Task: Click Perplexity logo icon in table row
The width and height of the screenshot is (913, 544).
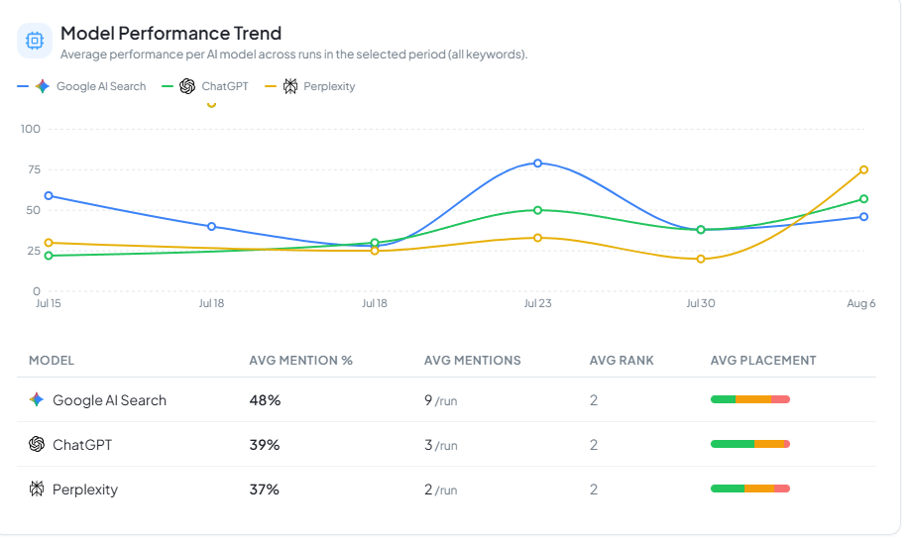Action: click(x=37, y=489)
